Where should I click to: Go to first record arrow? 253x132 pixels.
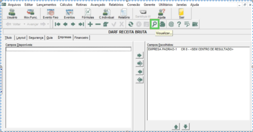pyautogui.click(x=57, y=24)
